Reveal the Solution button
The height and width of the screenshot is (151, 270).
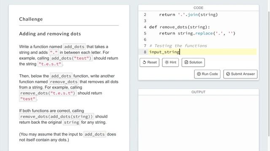pyautogui.click(x=193, y=62)
